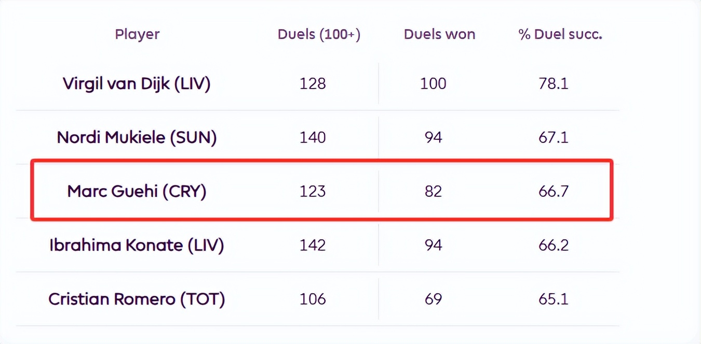Sort by the Duels (100+) column header
The width and height of the screenshot is (701, 344).
(x=319, y=35)
